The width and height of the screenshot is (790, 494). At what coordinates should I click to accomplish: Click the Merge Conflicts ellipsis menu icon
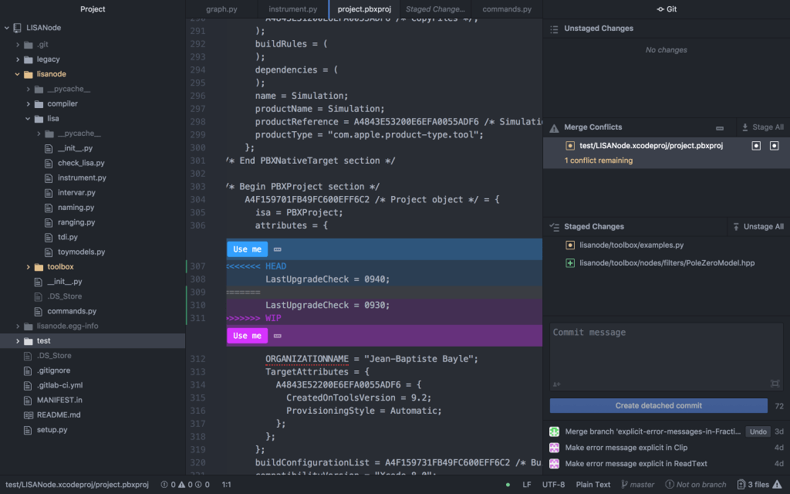tap(720, 128)
